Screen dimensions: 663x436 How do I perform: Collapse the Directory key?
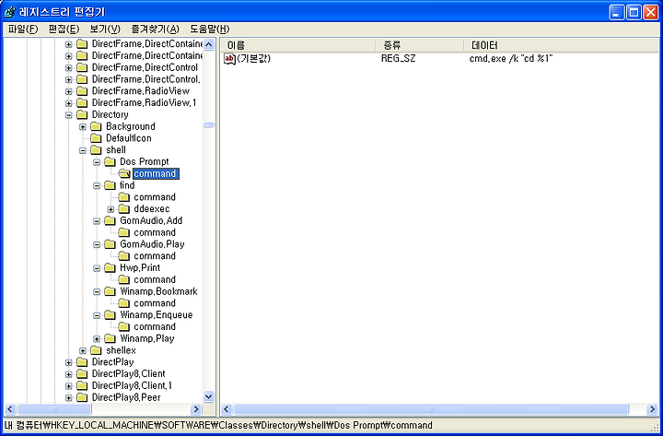coord(68,114)
